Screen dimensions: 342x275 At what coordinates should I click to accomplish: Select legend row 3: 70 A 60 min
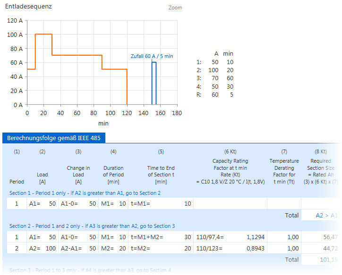pyautogui.click(x=215, y=78)
